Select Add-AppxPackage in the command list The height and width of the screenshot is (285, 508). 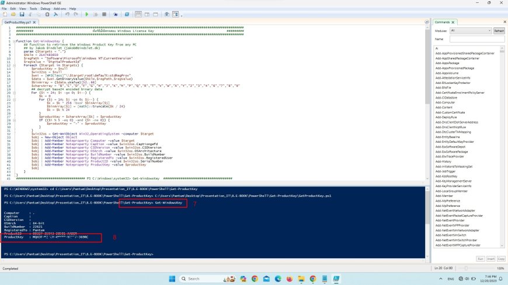click(x=447, y=63)
